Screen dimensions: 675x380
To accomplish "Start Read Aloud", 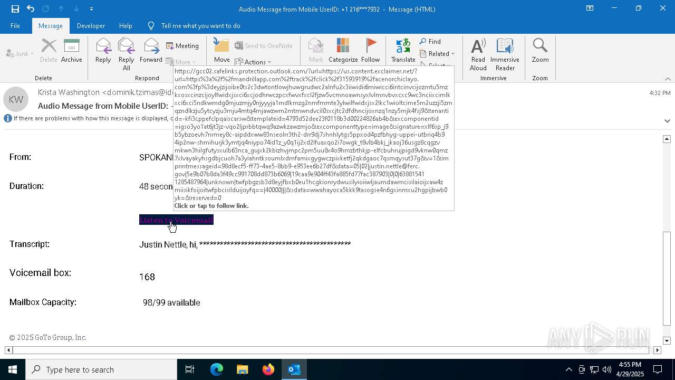I will pos(478,54).
